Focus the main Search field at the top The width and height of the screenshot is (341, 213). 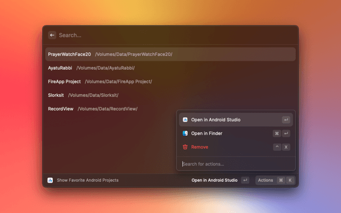[160, 35]
